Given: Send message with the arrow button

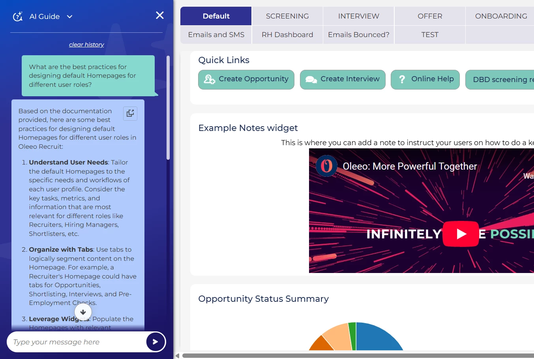Looking at the screenshot, I should coord(155,342).
